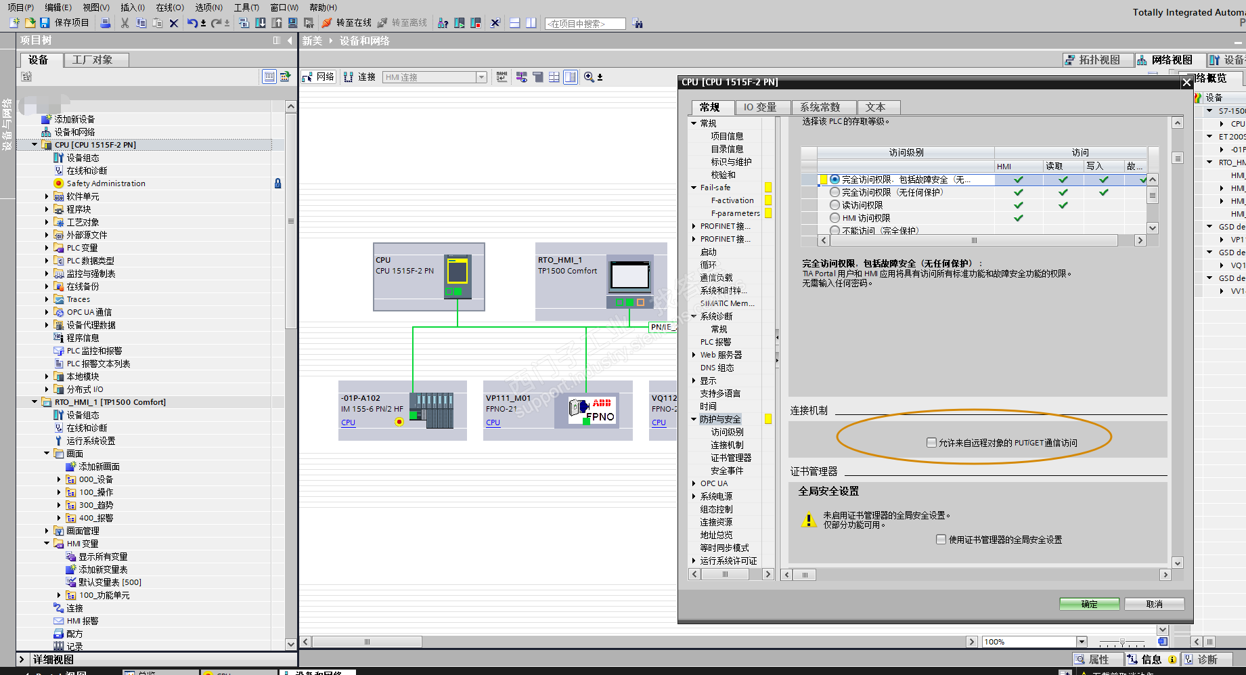This screenshot has height=675, width=1246.
Task: Click the copy toolbar icon
Action: 141,22
